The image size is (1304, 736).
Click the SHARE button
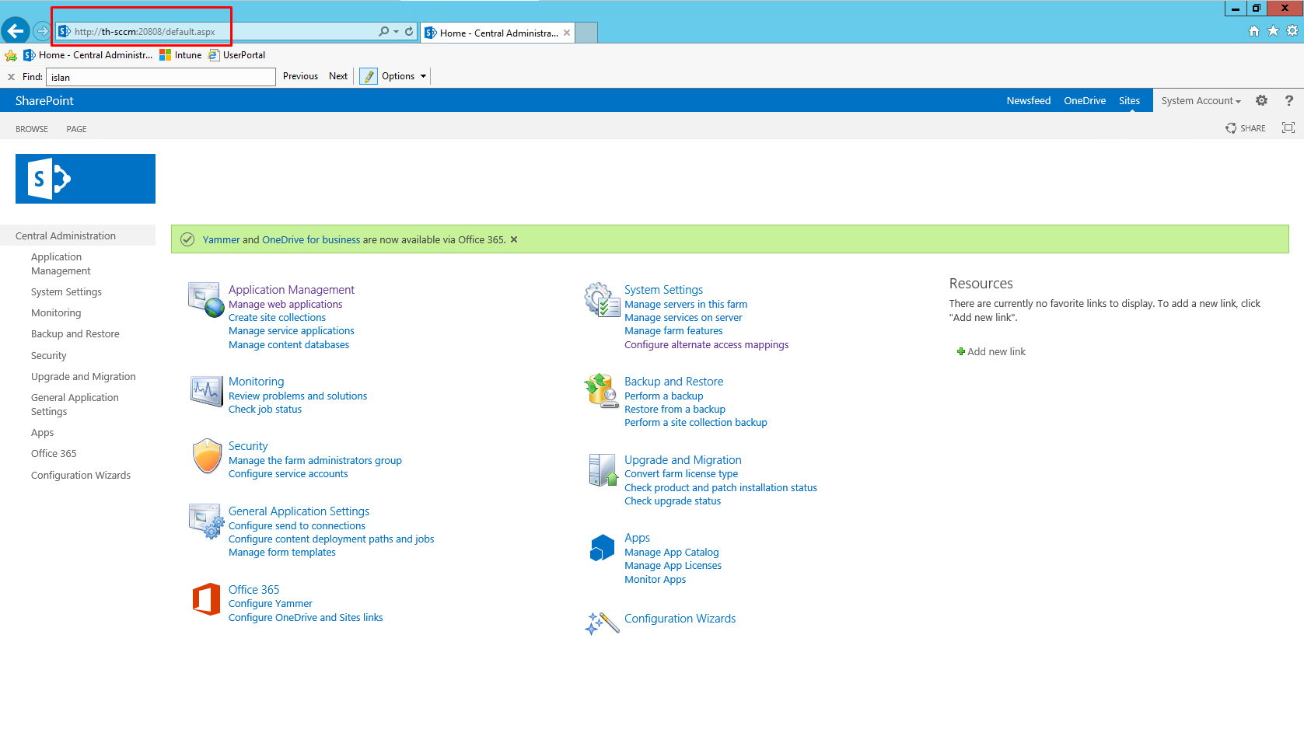click(x=1246, y=128)
